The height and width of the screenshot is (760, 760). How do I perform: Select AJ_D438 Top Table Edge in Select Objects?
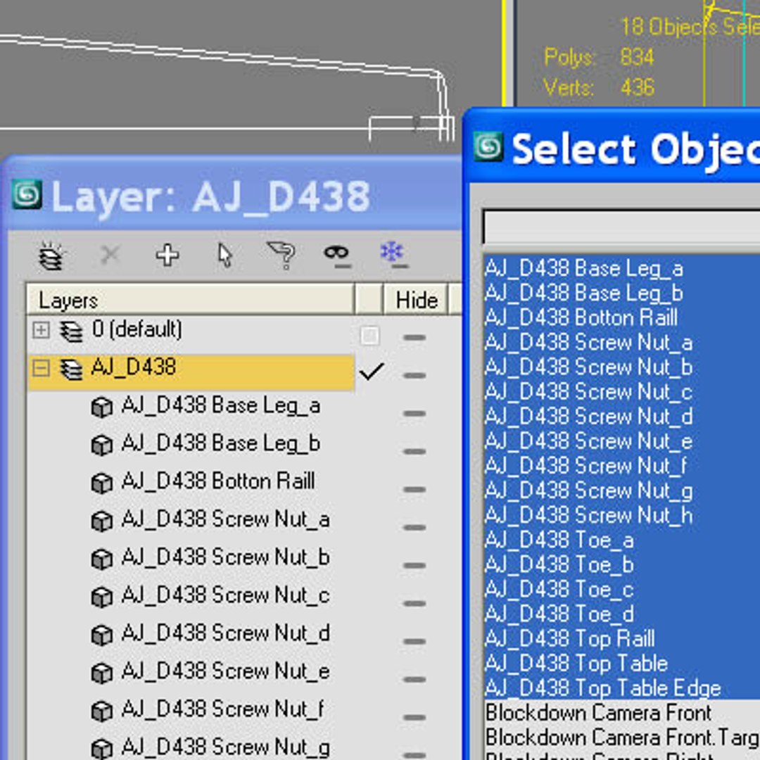click(603, 688)
